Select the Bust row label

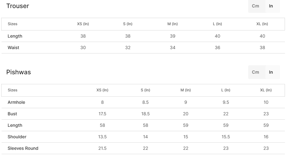[x=12, y=114]
